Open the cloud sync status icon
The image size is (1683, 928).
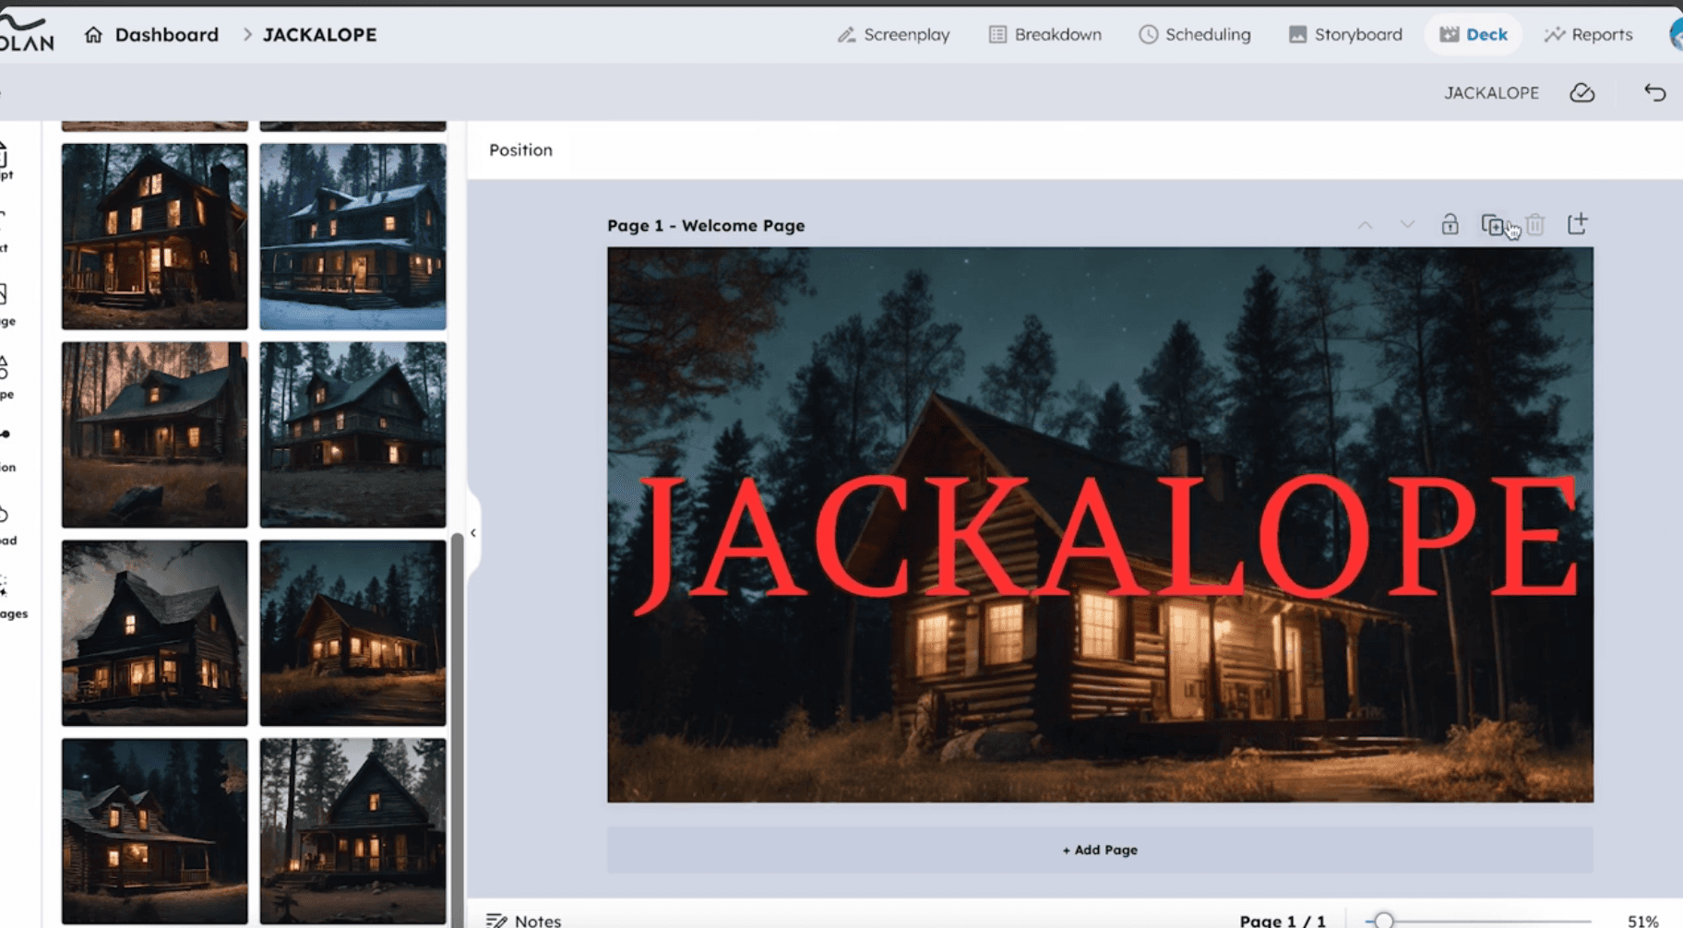[x=1582, y=92]
